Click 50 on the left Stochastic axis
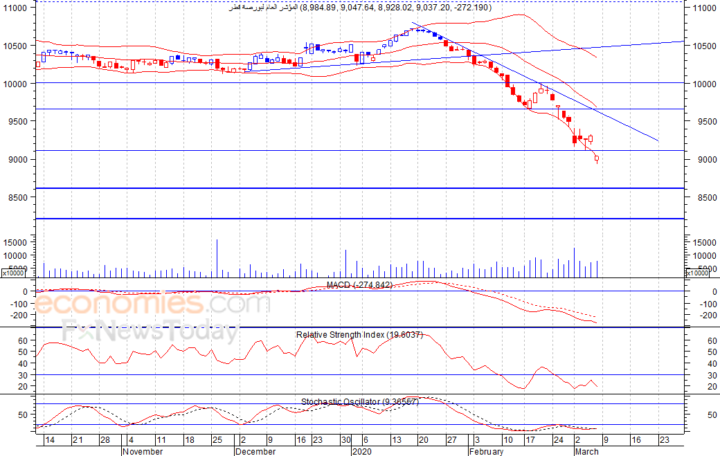The image size is (720, 456). 23,414
